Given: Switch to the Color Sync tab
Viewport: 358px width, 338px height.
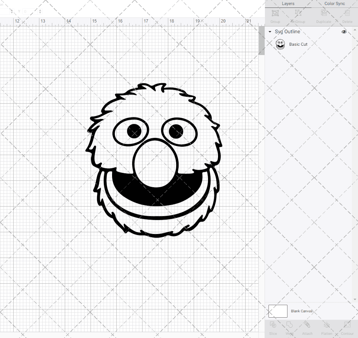Looking at the screenshot, I should tap(334, 4).
